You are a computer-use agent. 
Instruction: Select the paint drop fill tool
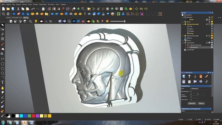(x=2, y=88)
